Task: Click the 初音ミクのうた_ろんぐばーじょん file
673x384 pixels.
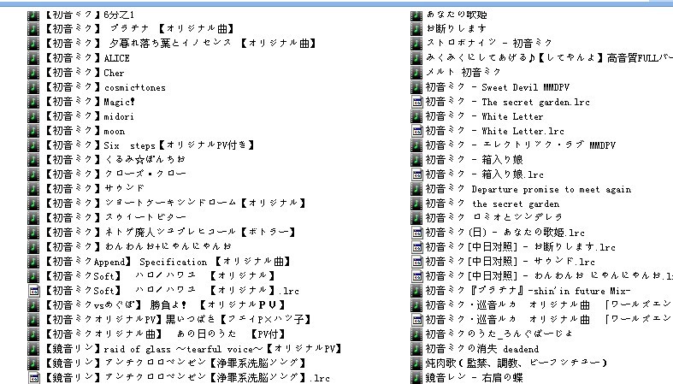Action: click(x=499, y=334)
